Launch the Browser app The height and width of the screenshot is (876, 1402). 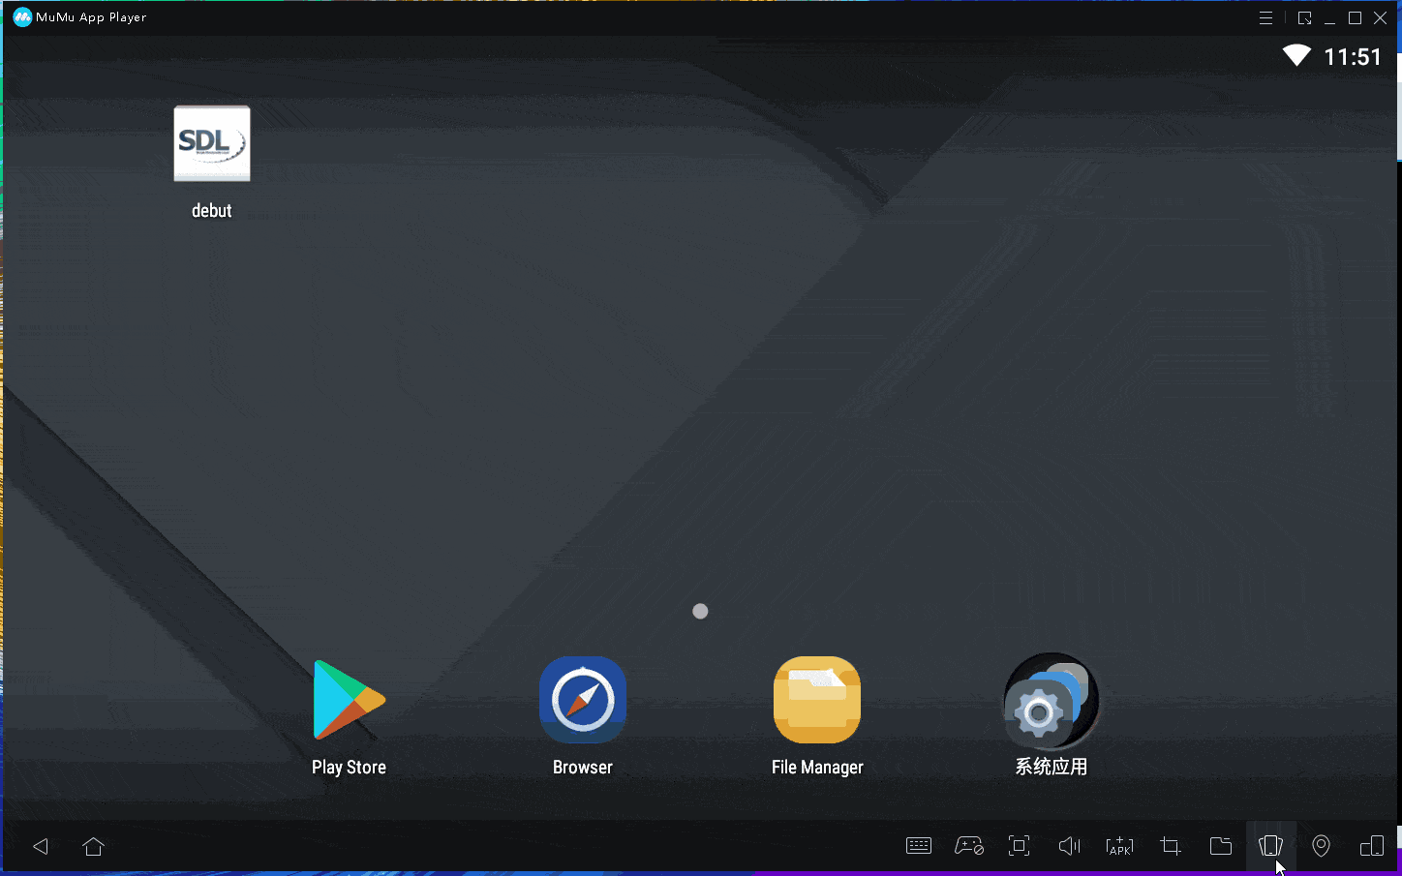(583, 700)
